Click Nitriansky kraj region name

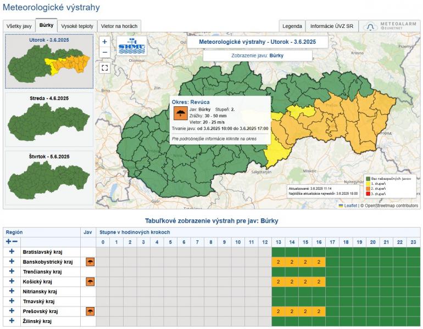click(x=40, y=292)
